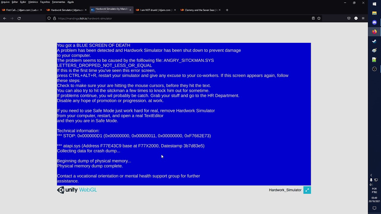
Task: Open tracking protection shield icon
Action: tap(49, 18)
